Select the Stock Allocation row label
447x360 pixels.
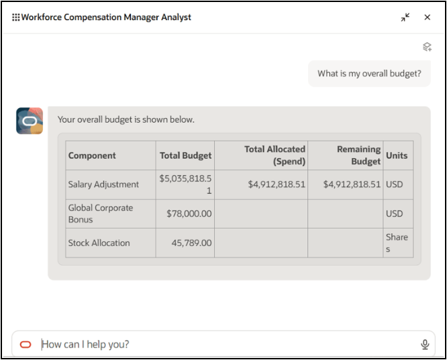[99, 243]
